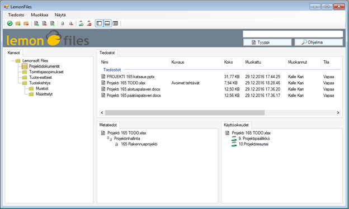The image size is (349, 209).
Task: Select the Projektidokumentit folder
Action: [x=44, y=66]
